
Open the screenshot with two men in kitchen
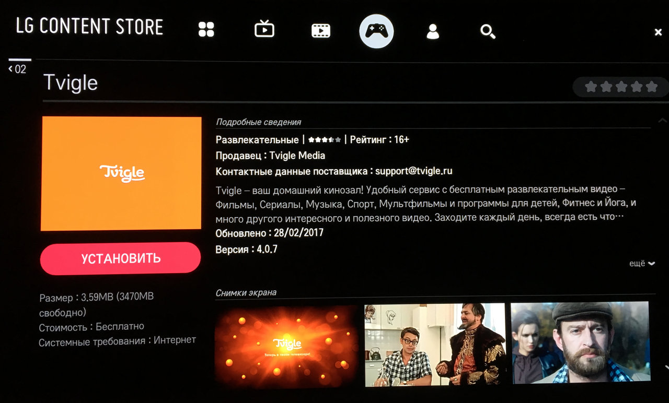tap(435, 345)
